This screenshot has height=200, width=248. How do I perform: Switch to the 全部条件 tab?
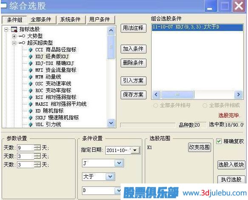point(41,20)
